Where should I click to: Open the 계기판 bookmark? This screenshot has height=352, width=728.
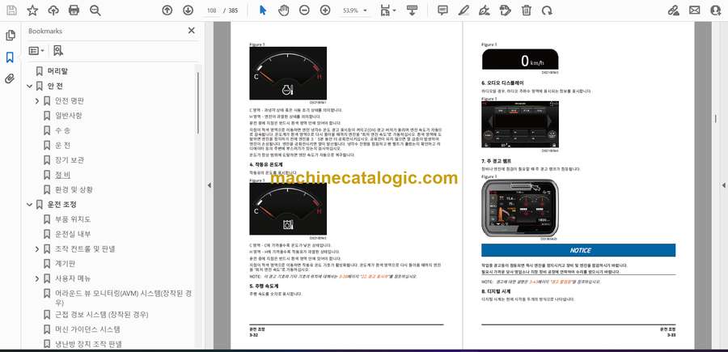click(65, 264)
